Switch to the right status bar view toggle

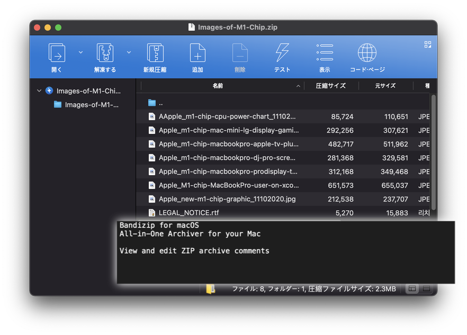coord(427,288)
